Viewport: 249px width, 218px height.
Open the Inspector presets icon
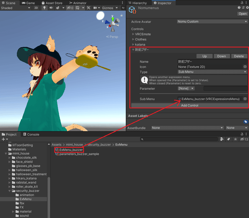pos(243,8)
